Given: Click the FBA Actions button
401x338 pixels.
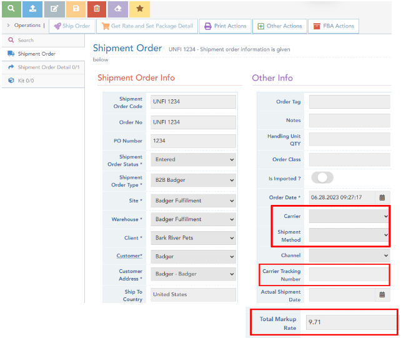Looking at the screenshot, I should 334,26.
